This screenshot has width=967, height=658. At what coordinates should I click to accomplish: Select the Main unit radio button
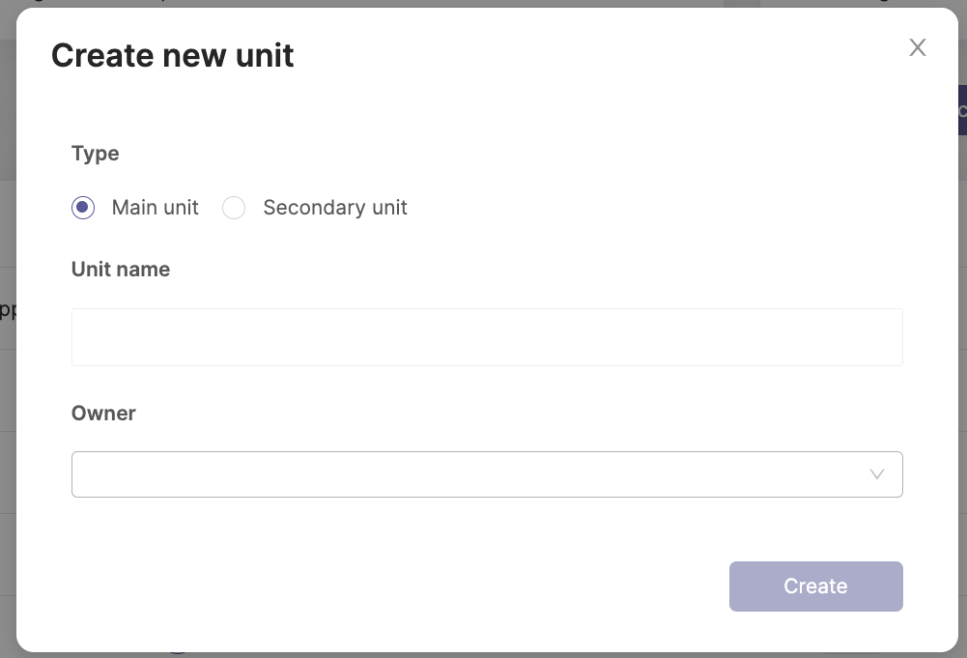(x=83, y=207)
